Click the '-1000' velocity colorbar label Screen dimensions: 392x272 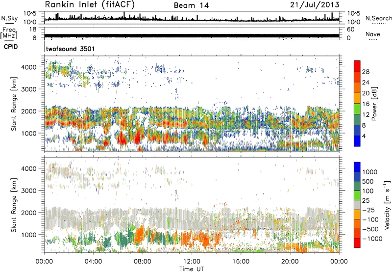pyautogui.click(x=372, y=239)
